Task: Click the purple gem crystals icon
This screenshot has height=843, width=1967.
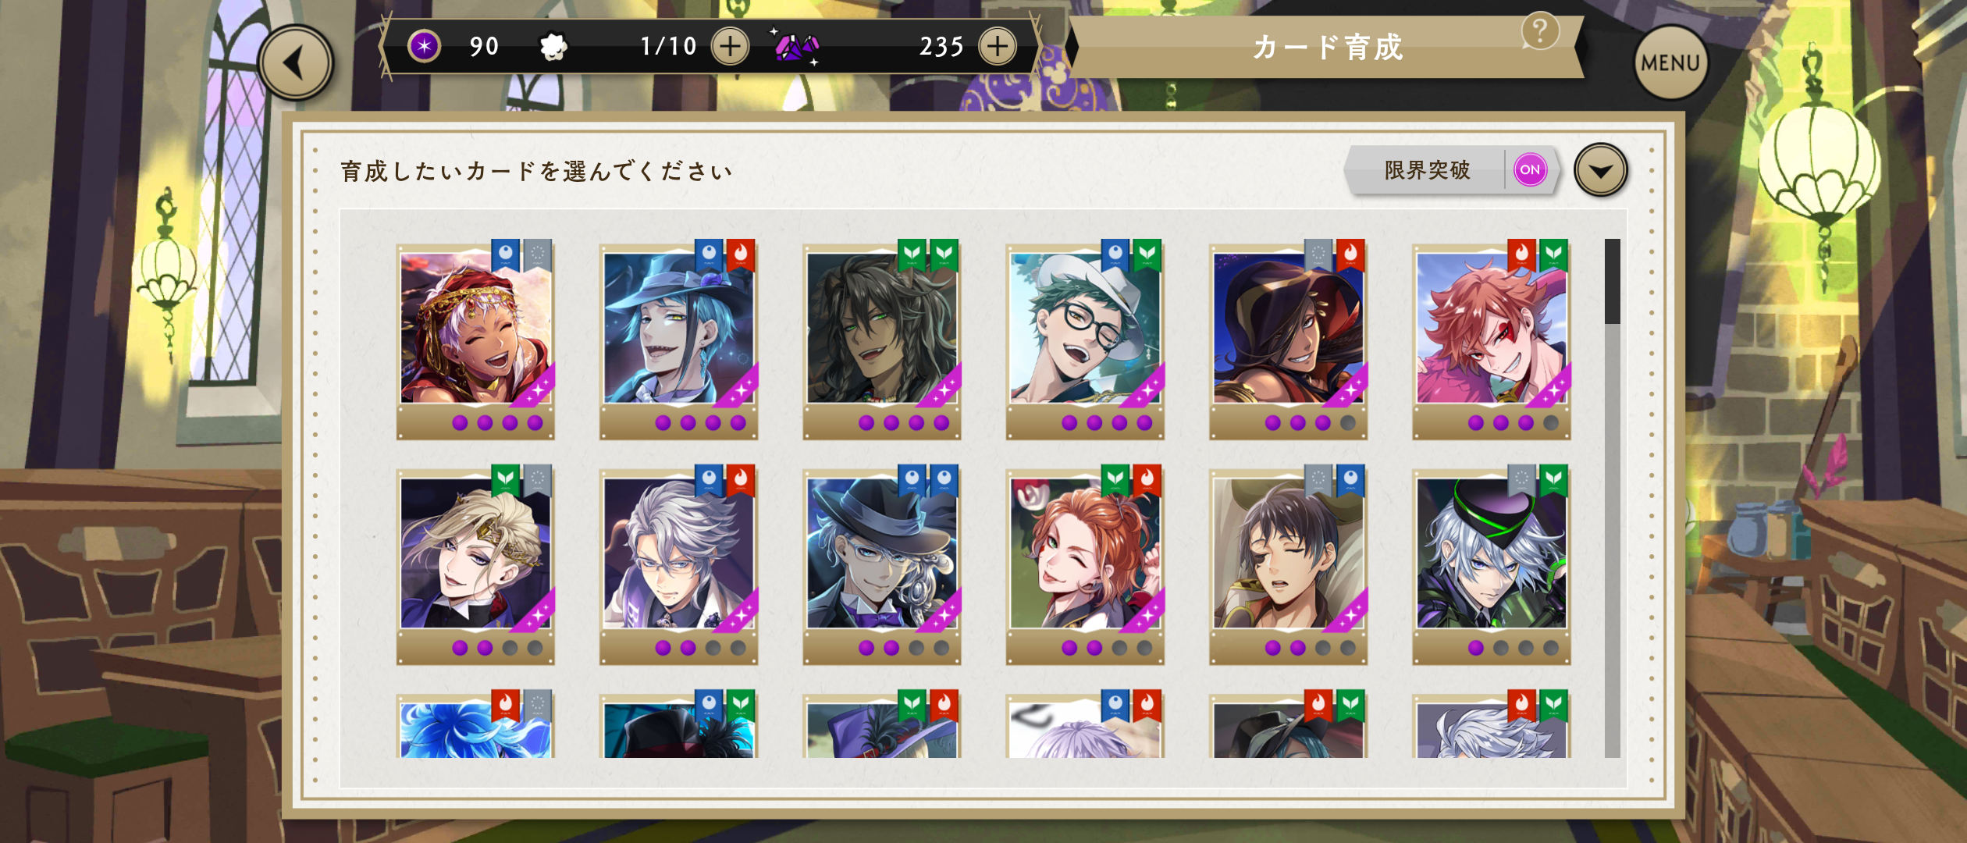Action: click(x=796, y=47)
